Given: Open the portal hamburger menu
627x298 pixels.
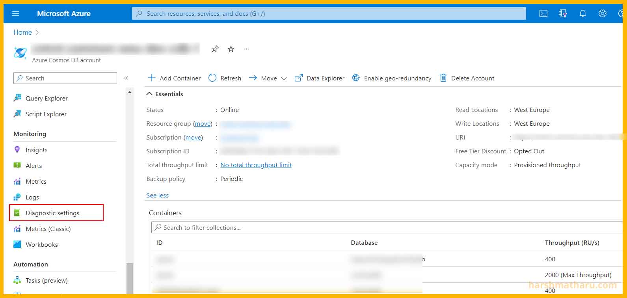Looking at the screenshot, I should pyautogui.click(x=16, y=13).
